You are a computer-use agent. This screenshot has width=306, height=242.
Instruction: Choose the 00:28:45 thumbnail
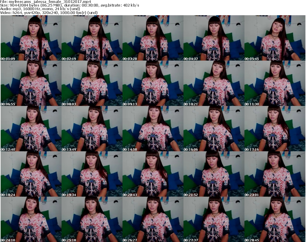275,219
